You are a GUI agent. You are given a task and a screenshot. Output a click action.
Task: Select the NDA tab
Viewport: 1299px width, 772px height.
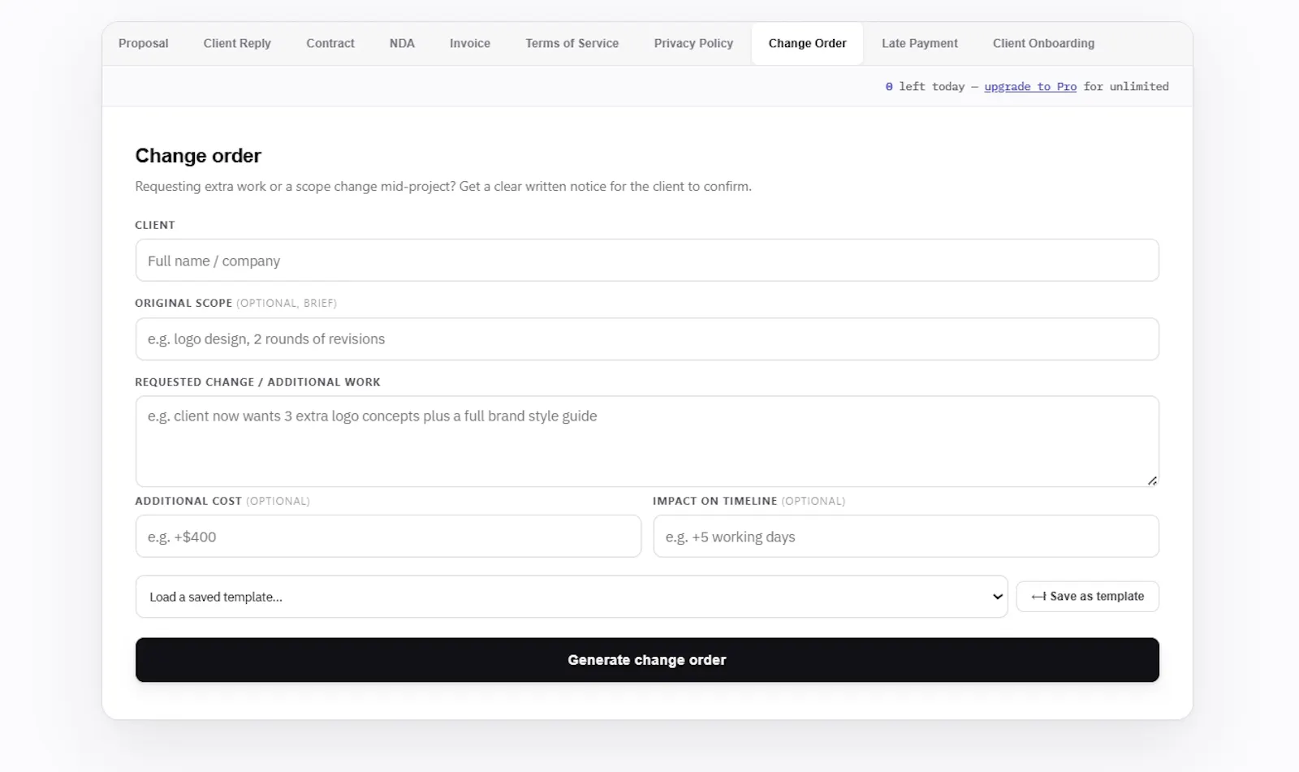point(402,43)
